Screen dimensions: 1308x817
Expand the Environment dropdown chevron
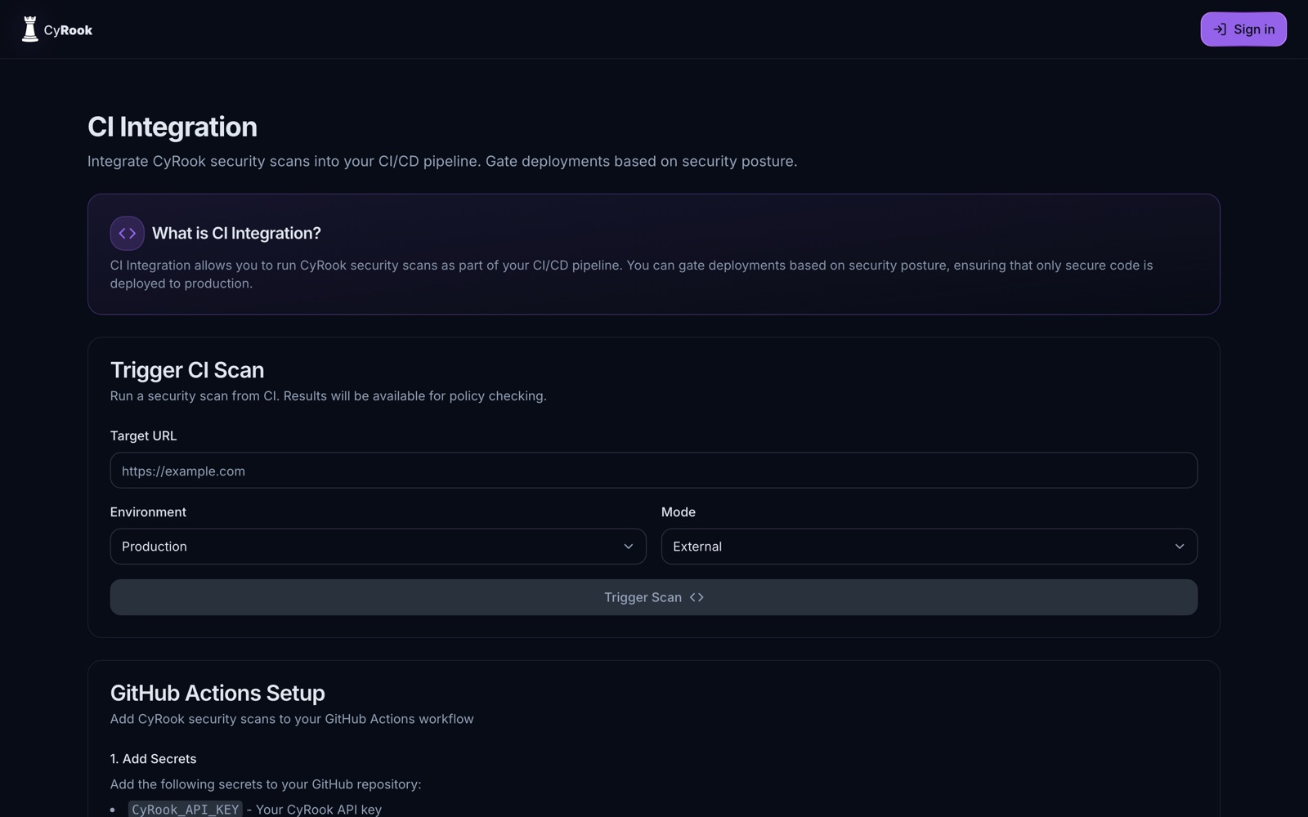[x=629, y=547]
